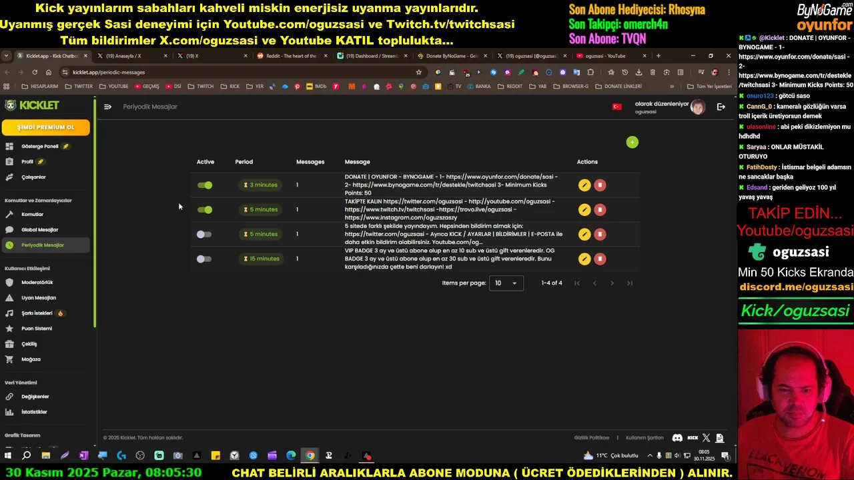Expand hidden system tray icons
Viewport: 854px width, 480px height.
coord(649,455)
